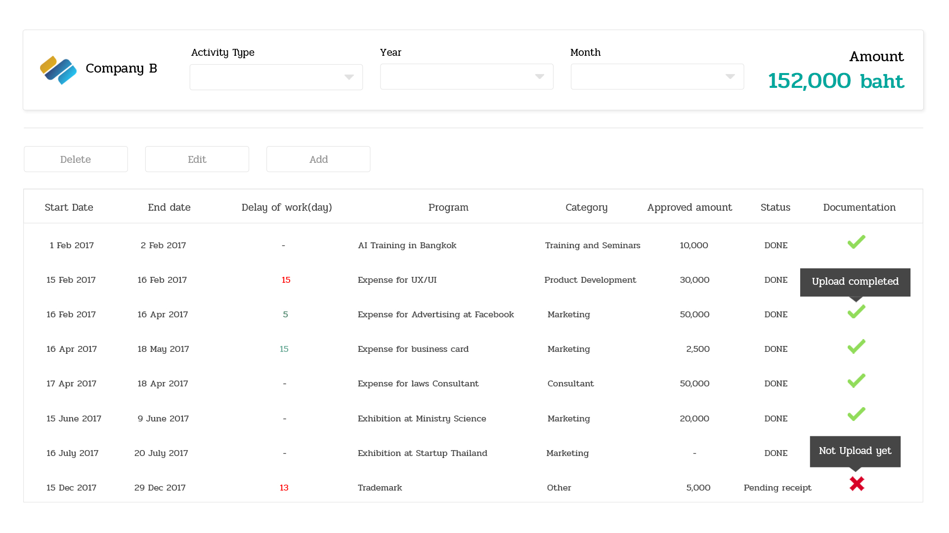Open the Activity Type dropdown
949x533 pixels.
pyautogui.click(x=276, y=77)
